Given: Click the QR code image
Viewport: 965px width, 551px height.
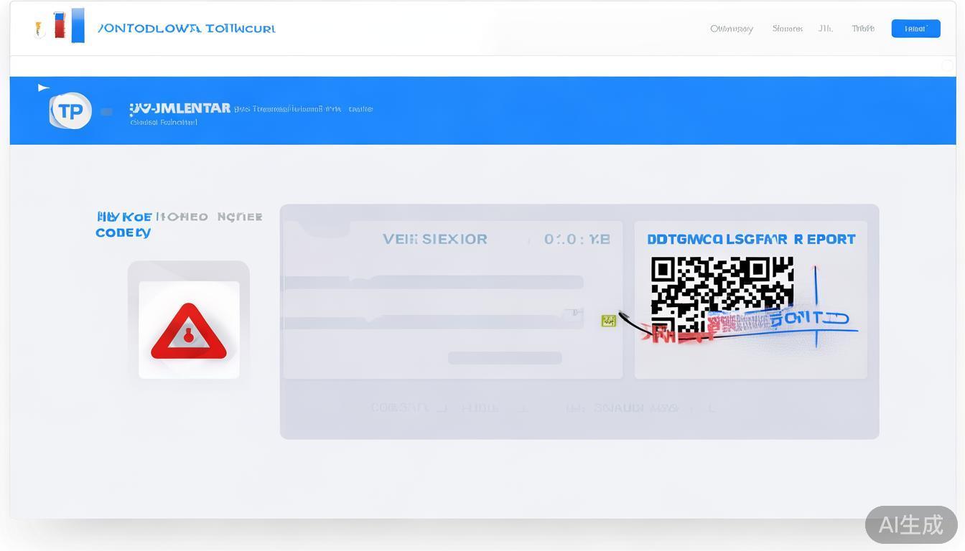Looking at the screenshot, I should [x=721, y=294].
